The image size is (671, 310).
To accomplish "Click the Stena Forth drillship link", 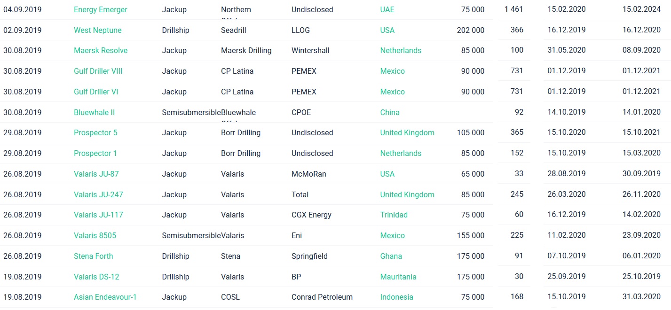I will tap(93, 256).
